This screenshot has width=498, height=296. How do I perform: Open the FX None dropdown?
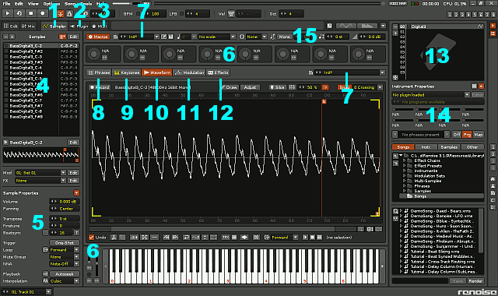40,180
